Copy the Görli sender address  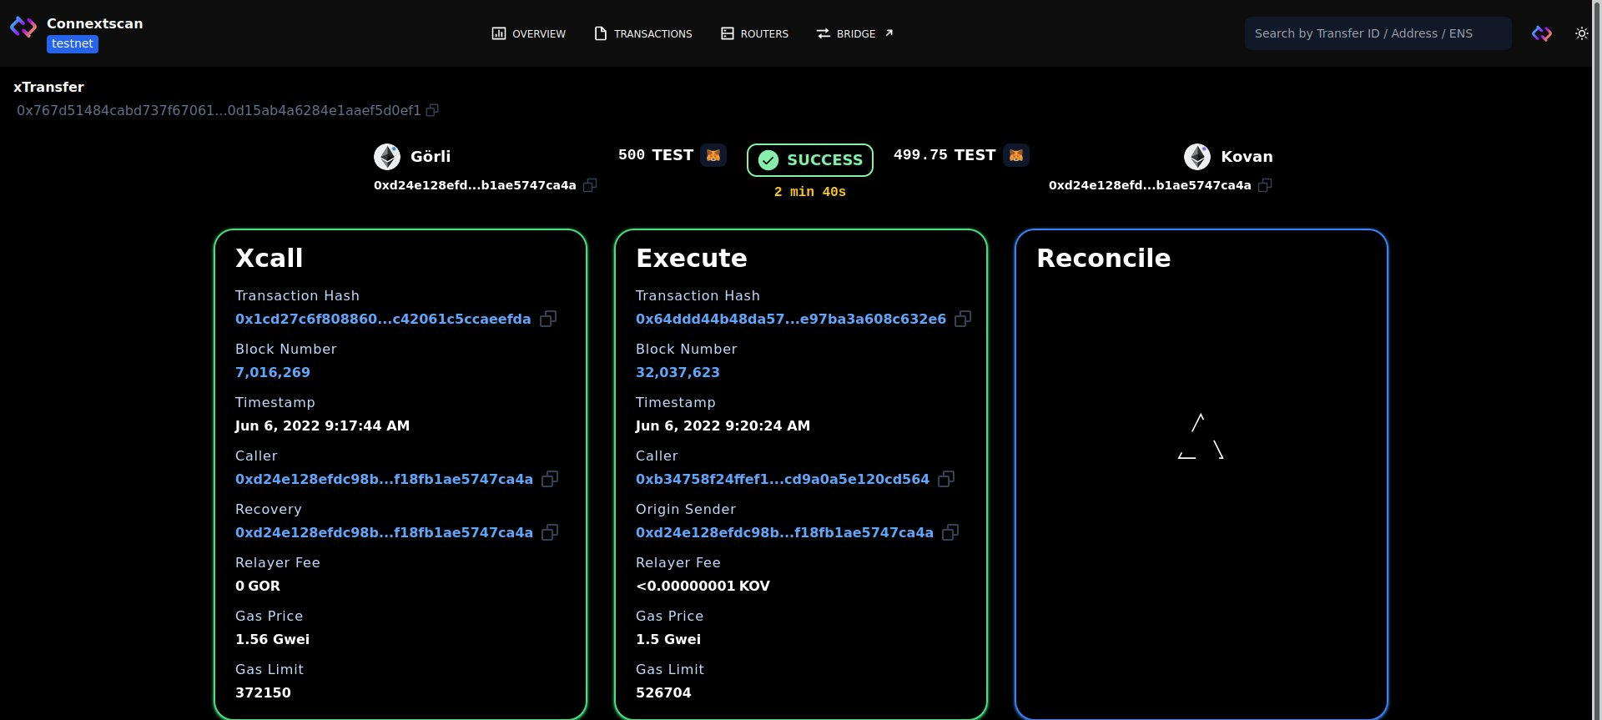click(x=590, y=185)
